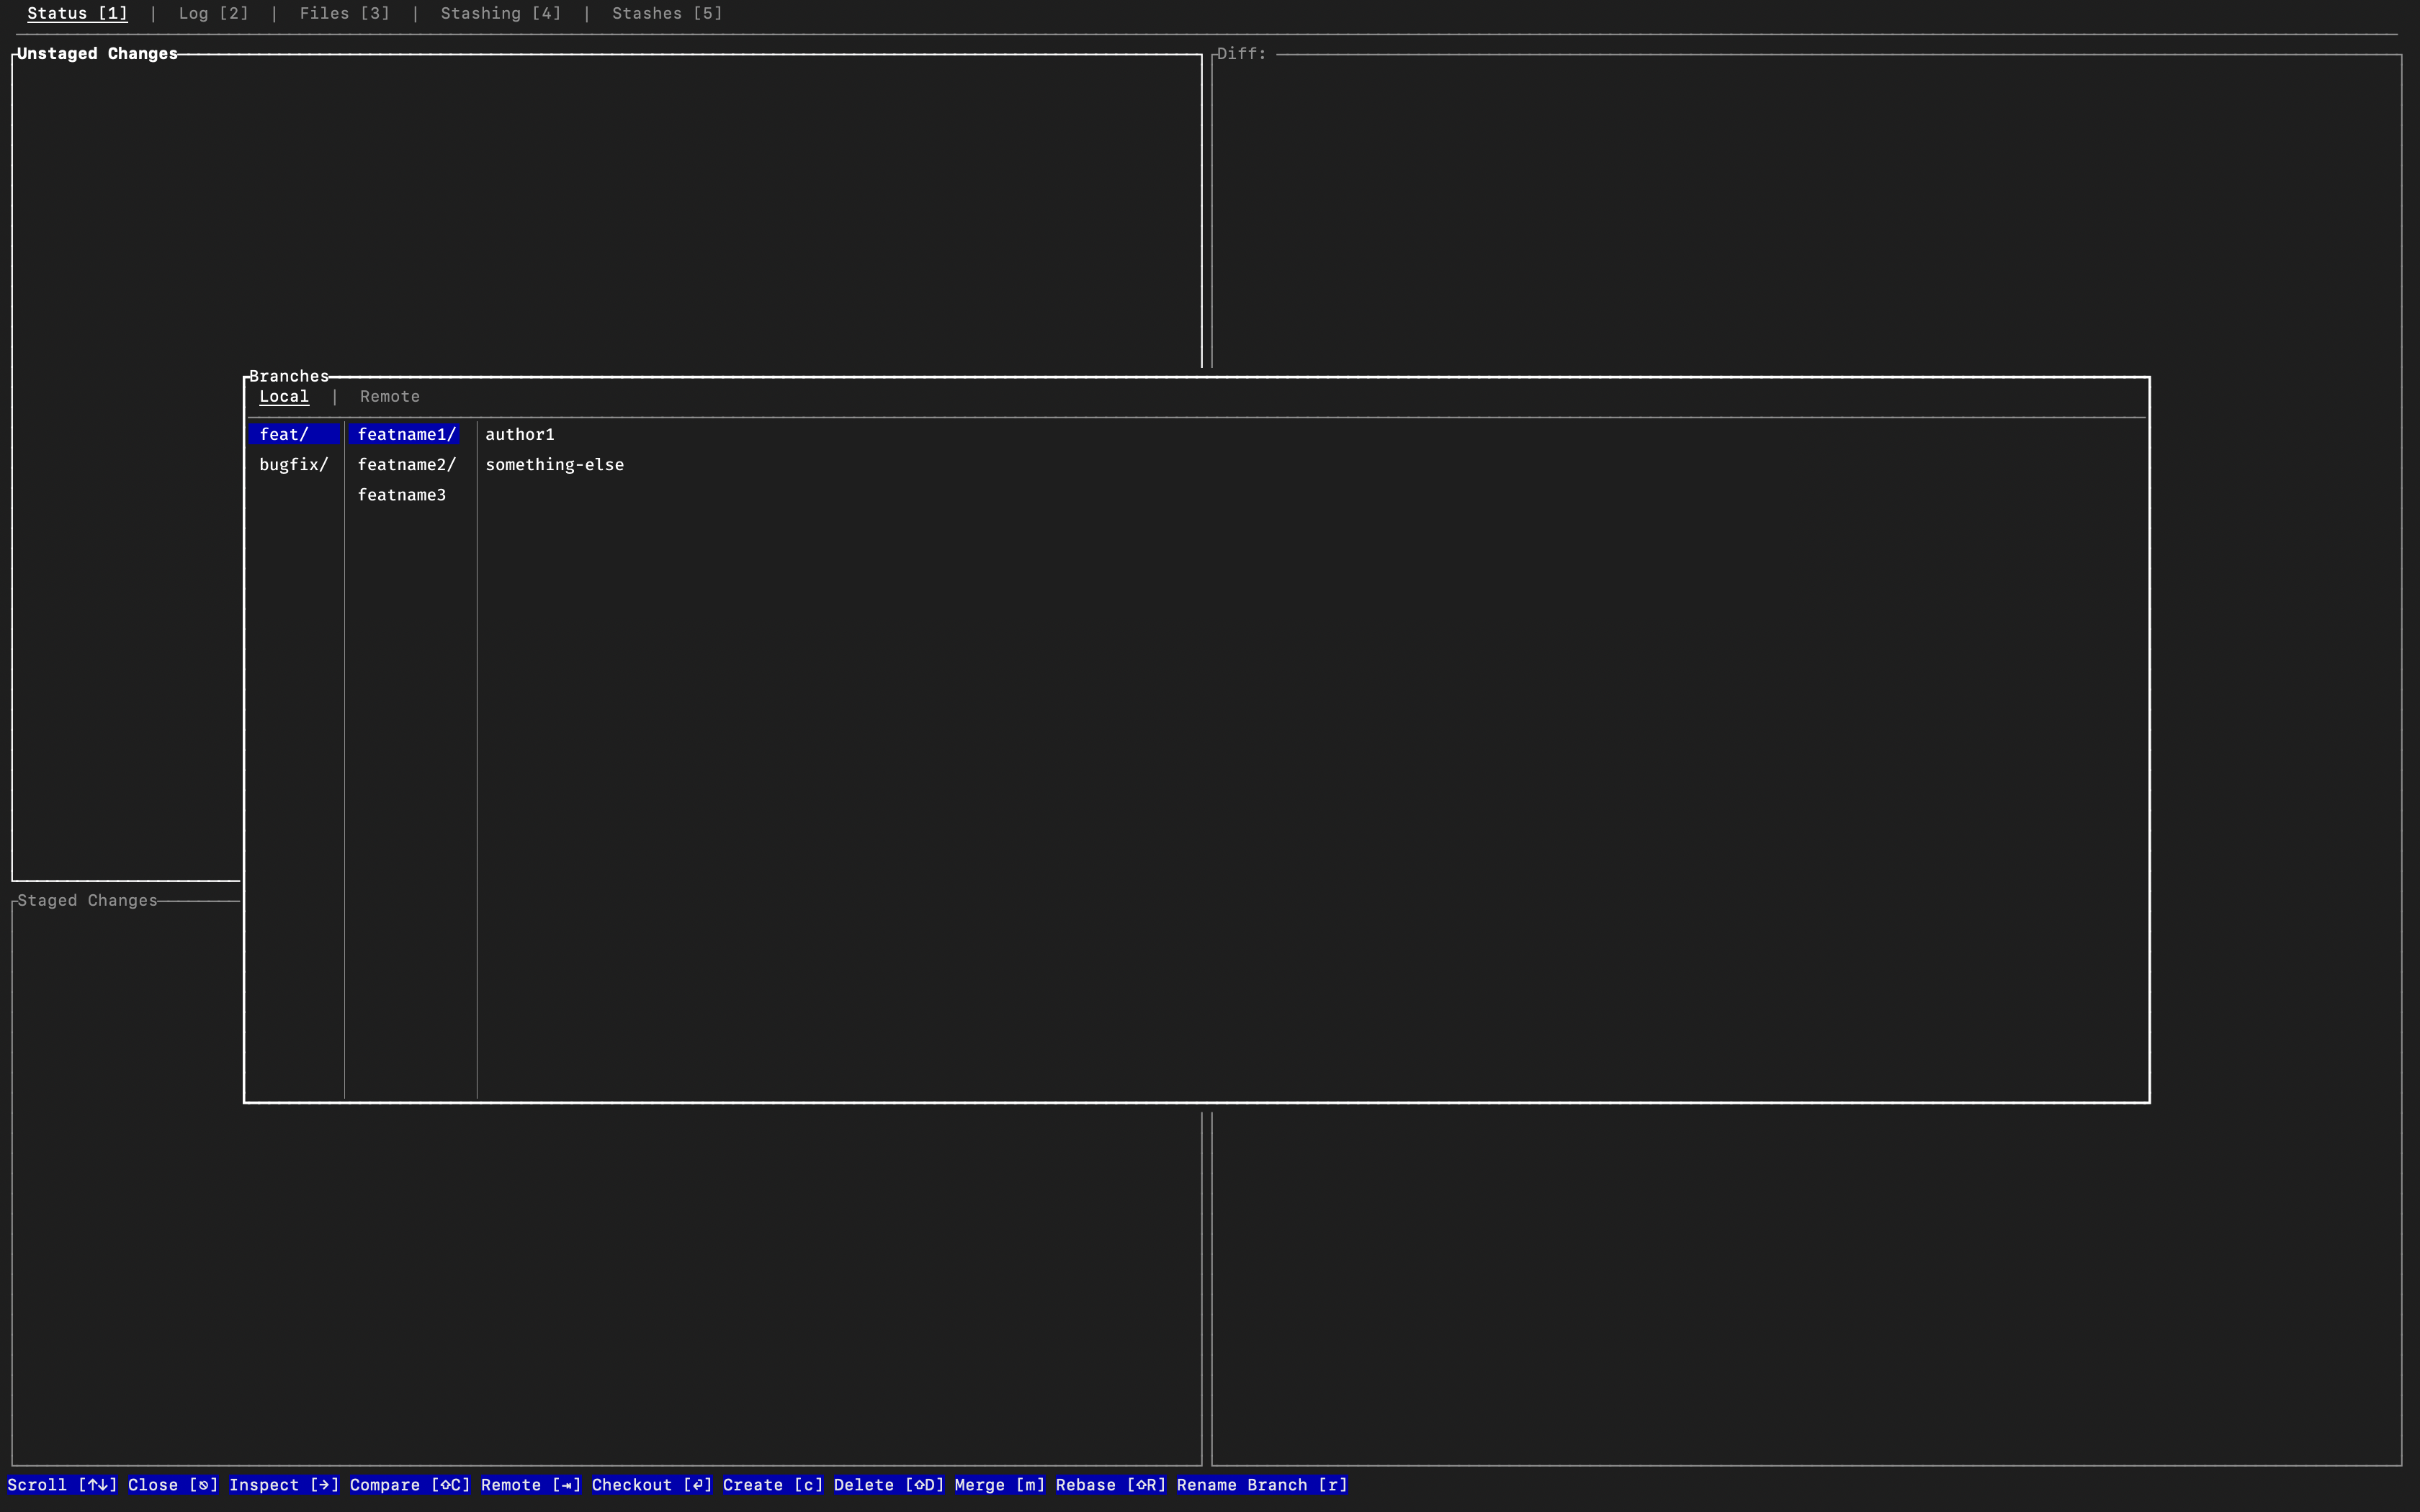
Task: Select the Local branches tab
Action: click(283, 396)
